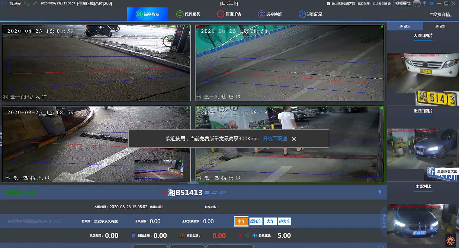Toggle 进出回到收费界面 checkbox
Image resolution: width=459 pixels, height=248 pixels.
(x=328, y=3)
